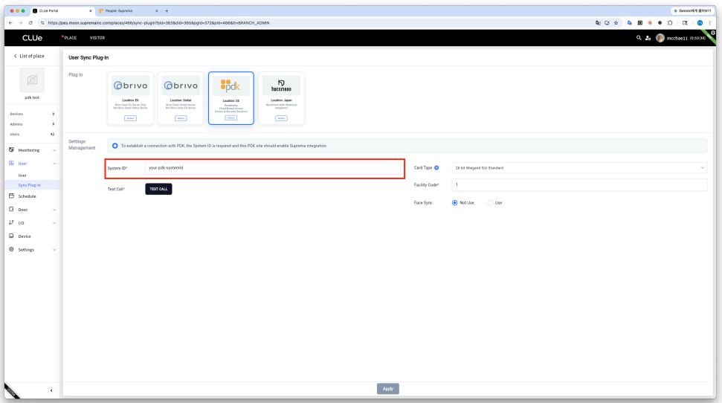Open the admin user settings icon in header
This screenshot has height=403, width=722.
coord(648,38)
